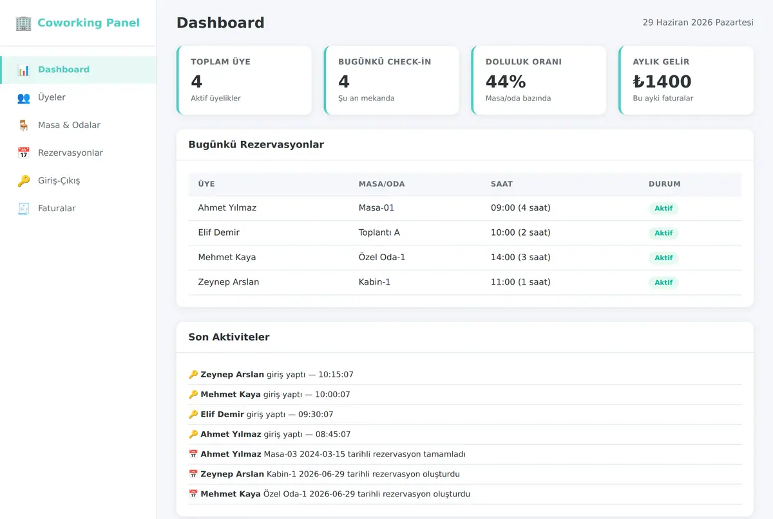Click the 09:00 (4 saat) time cell
The height and width of the screenshot is (519, 773).
click(x=520, y=208)
